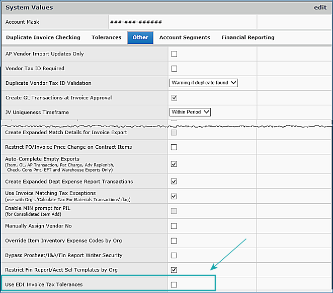Check the Vendor Tax ID Required box

[x=174, y=69]
